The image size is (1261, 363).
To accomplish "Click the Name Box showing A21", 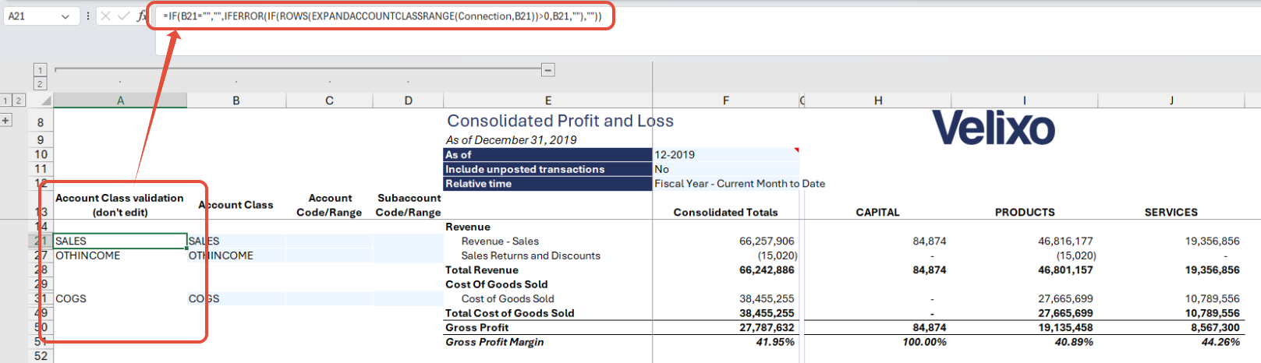I will [x=31, y=16].
